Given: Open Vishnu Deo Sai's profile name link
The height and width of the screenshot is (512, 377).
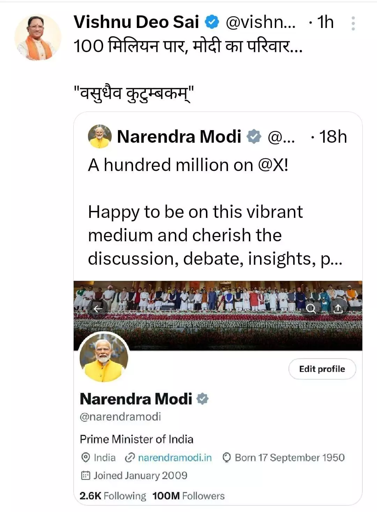Looking at the screenshot, I should click(136, 22).
